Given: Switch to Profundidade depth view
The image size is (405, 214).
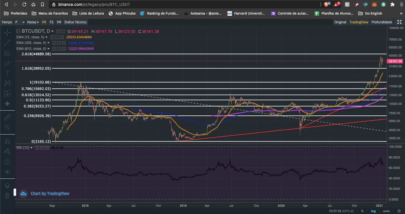Looking at the screenshot, I should tap(382, 22).
